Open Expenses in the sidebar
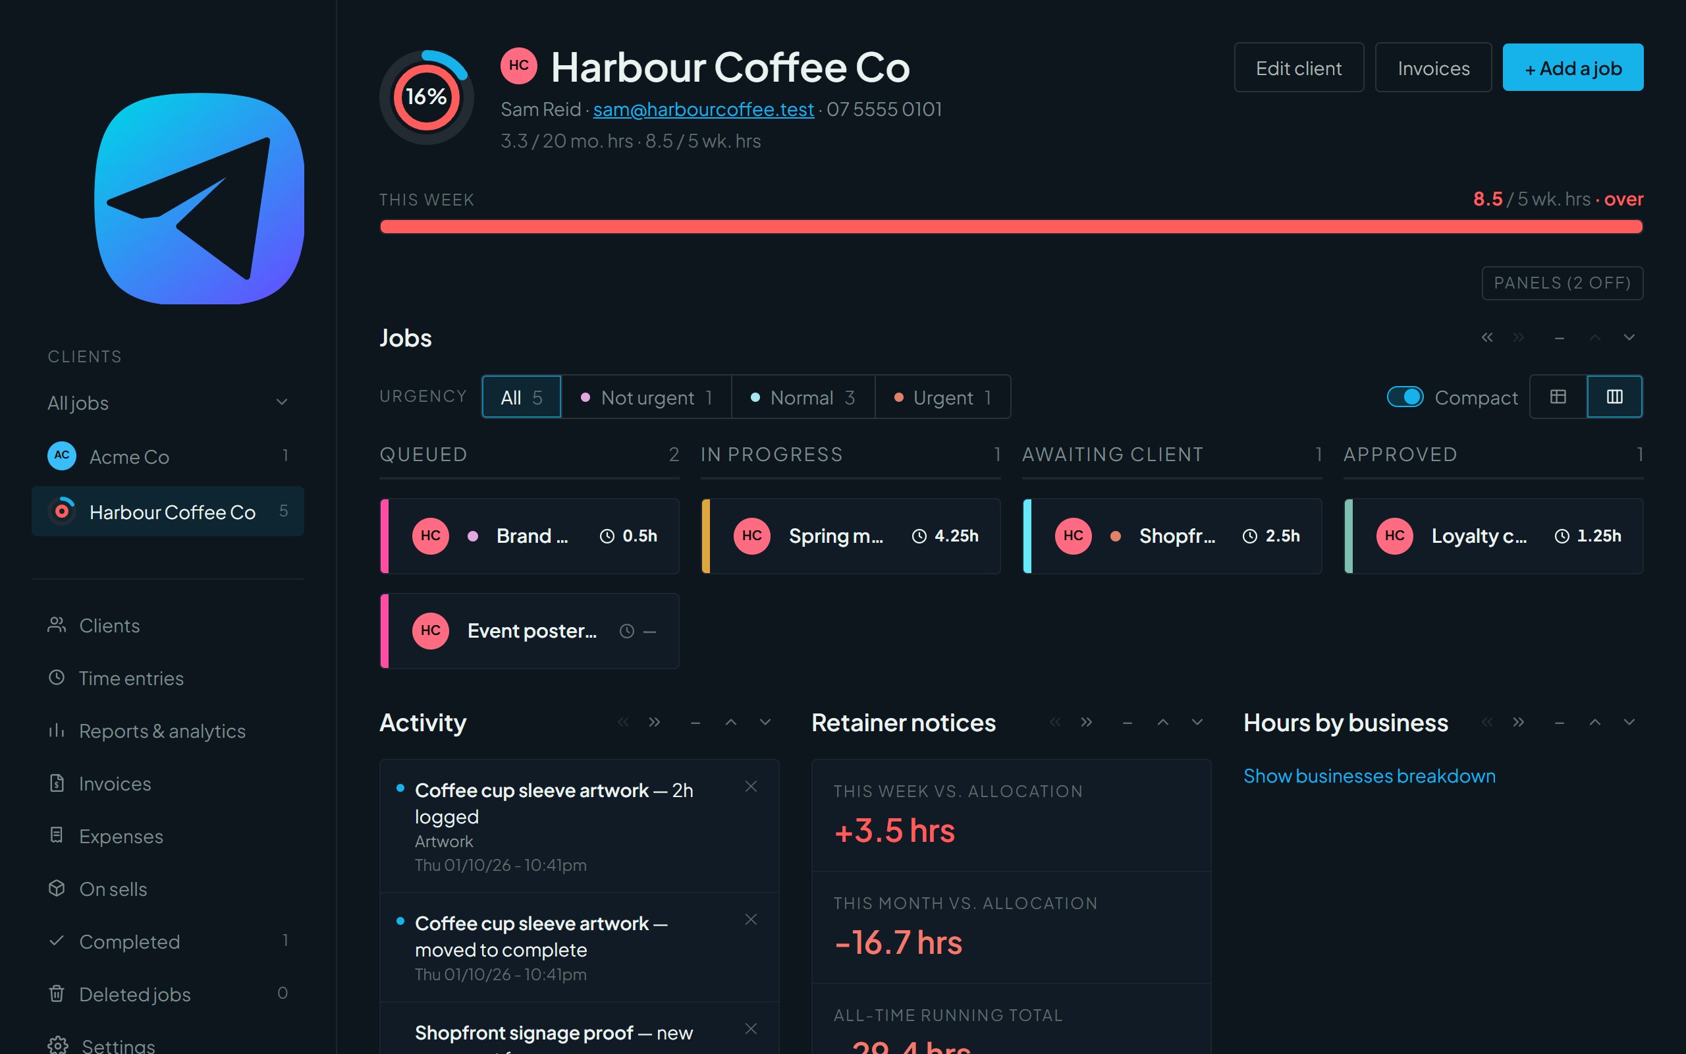 [x=167, y=836]
